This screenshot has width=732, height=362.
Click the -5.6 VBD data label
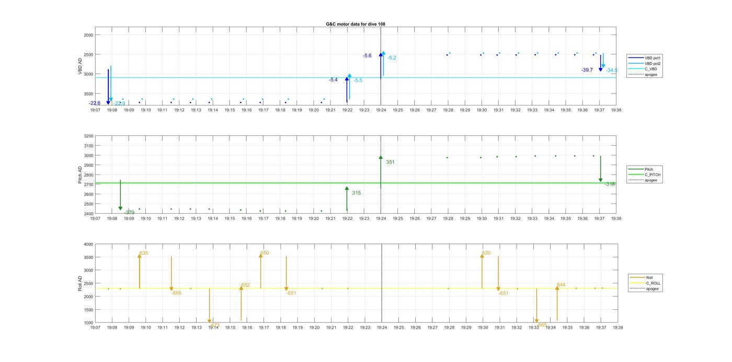pyautogui.click(x=367, y=56)
